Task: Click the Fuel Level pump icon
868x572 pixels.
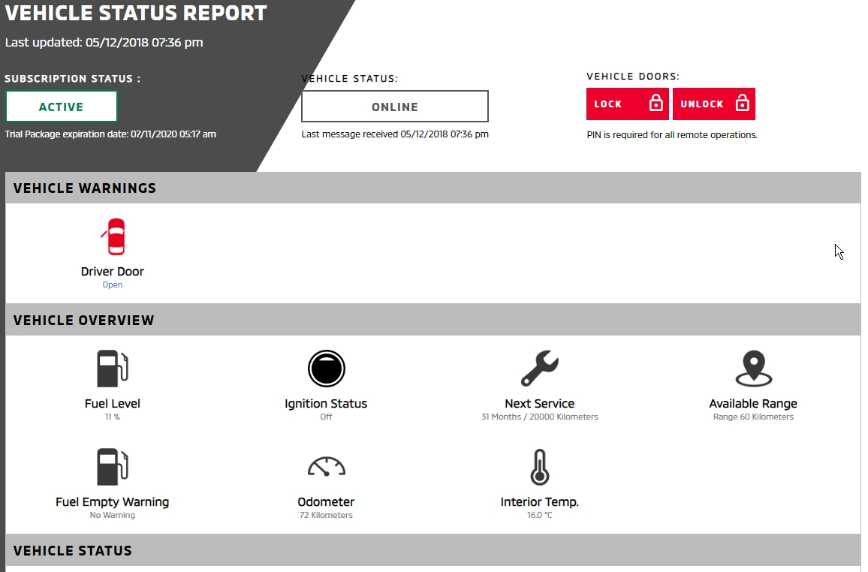Action: point(113,369)
